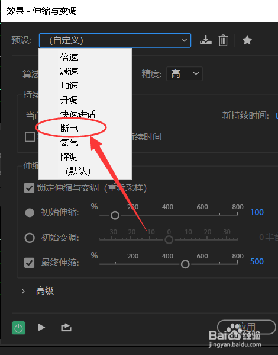Screen dimensions: 278x355
Task: Play the effect preview
Action: pos(41,327)
